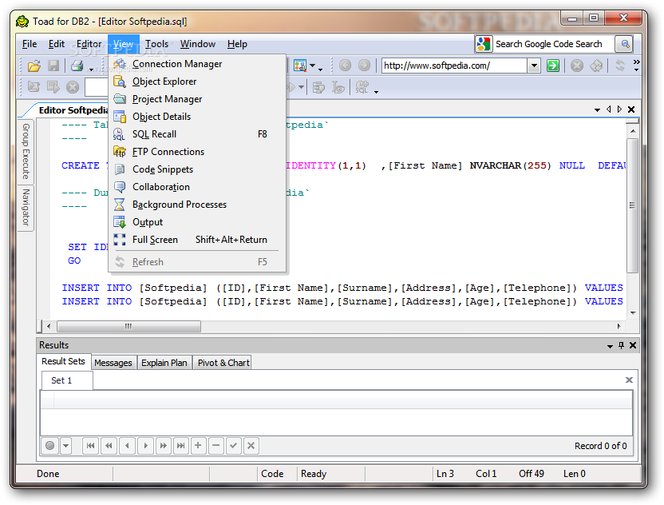The width and height of the screenshot is (664, 505).
Task: Open the Window menu
Action: point(198,44)
